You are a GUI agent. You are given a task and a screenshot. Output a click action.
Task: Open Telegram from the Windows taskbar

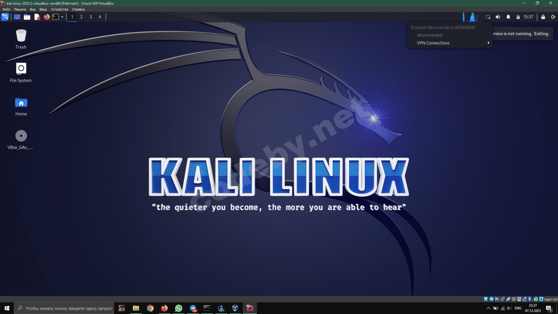193,308
